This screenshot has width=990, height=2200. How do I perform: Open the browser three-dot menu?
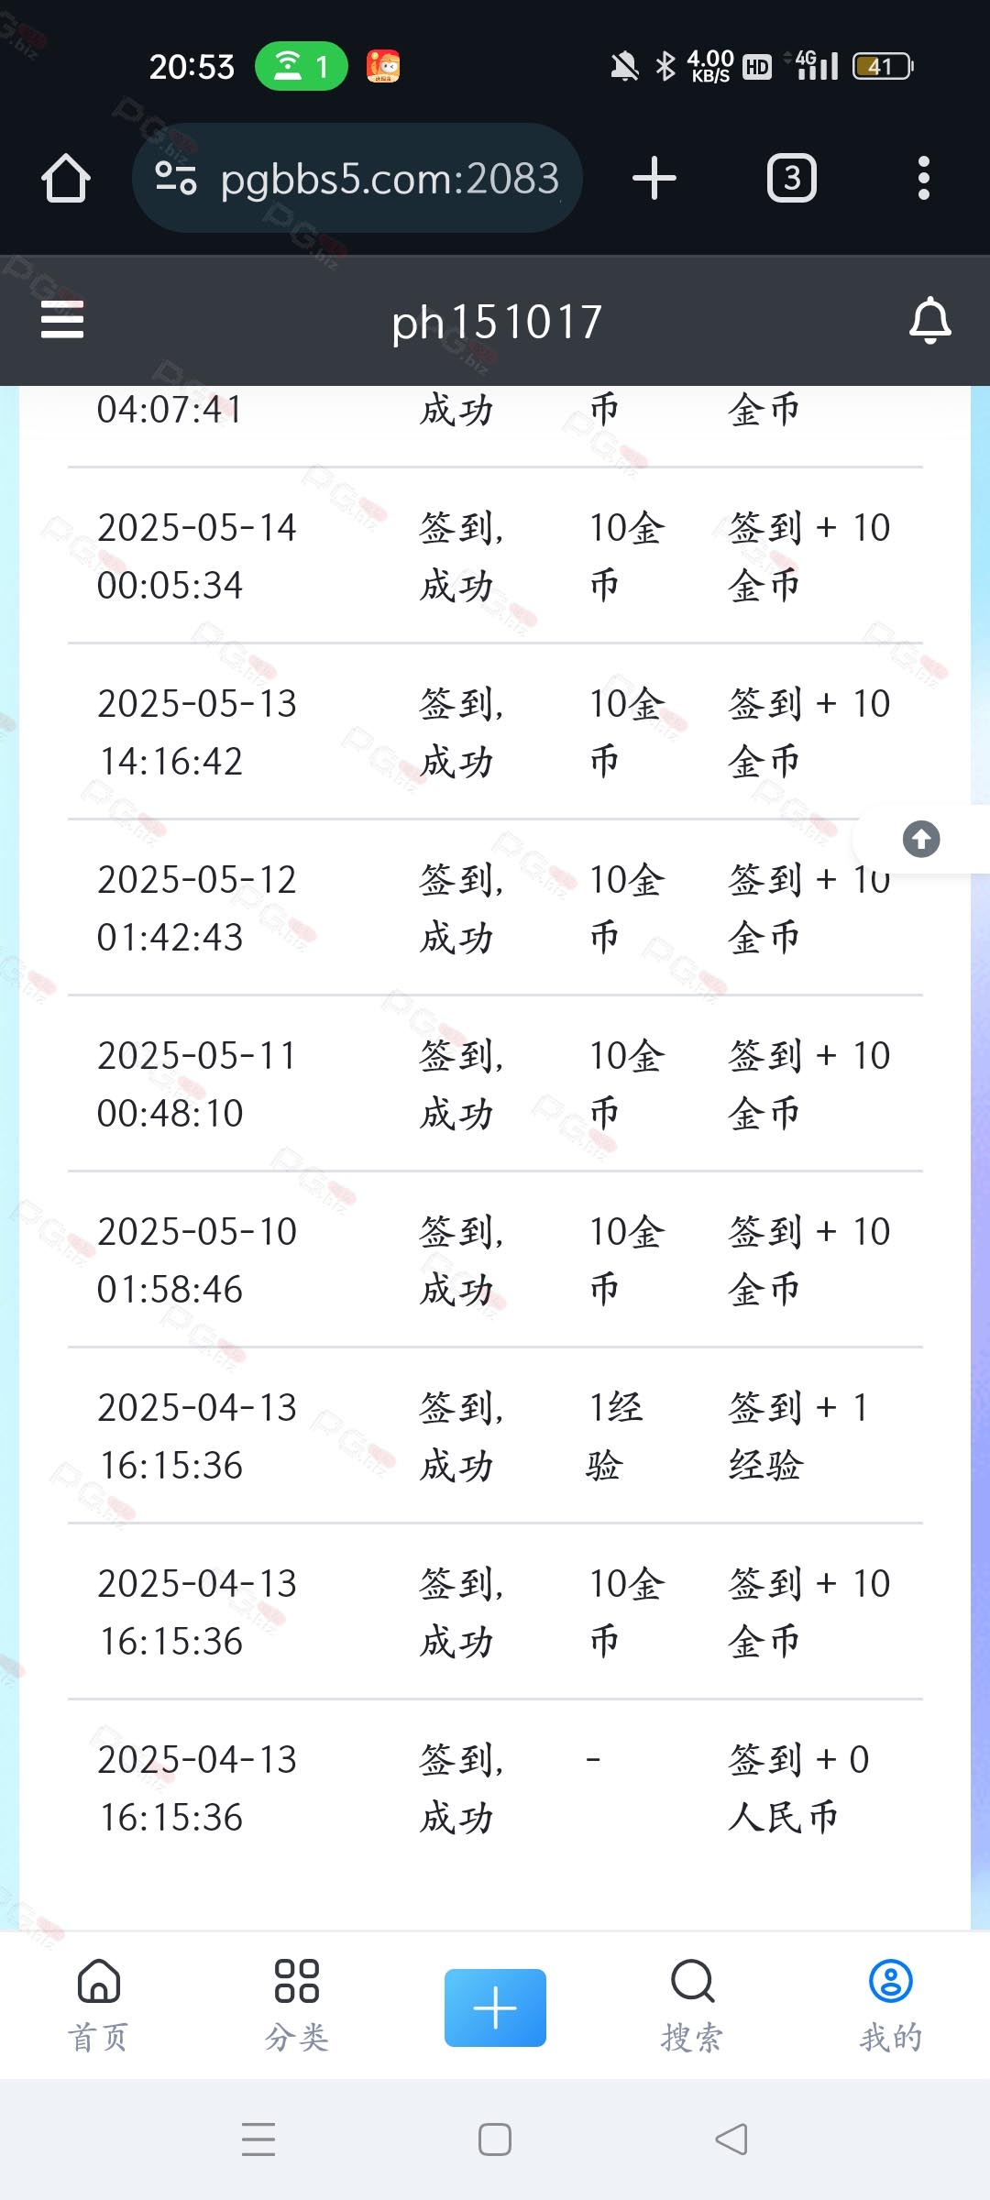pyautogui.click(x=923, y=178)
